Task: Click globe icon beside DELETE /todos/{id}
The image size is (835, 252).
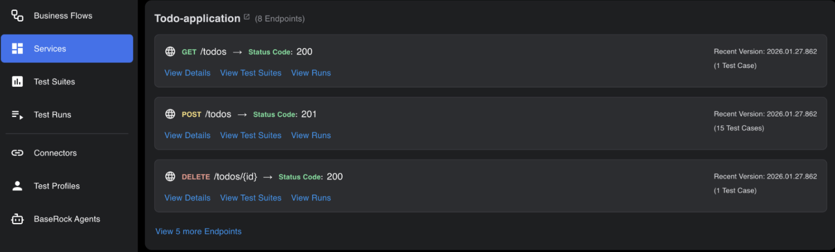Action: 170,177
